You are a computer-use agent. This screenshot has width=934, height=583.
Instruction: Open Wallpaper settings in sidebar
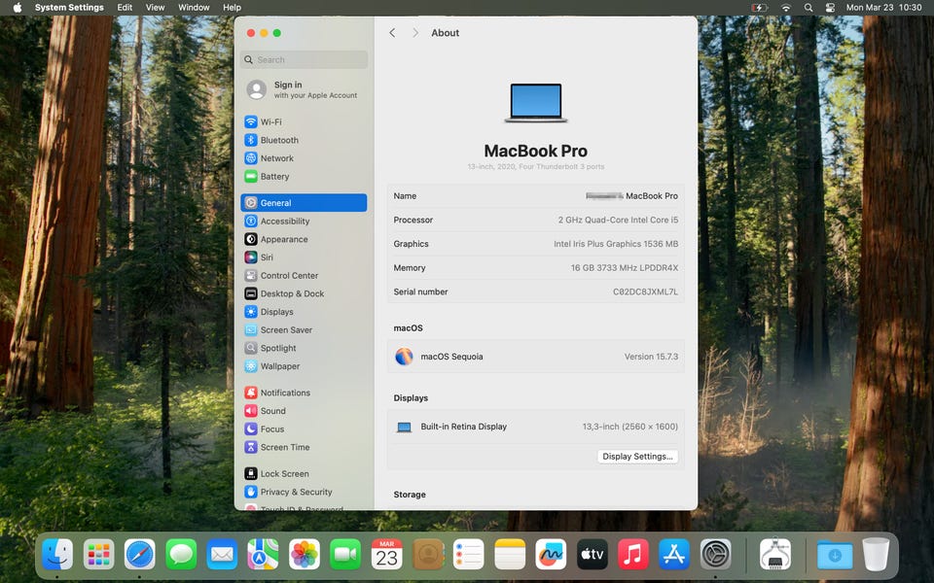279,366
